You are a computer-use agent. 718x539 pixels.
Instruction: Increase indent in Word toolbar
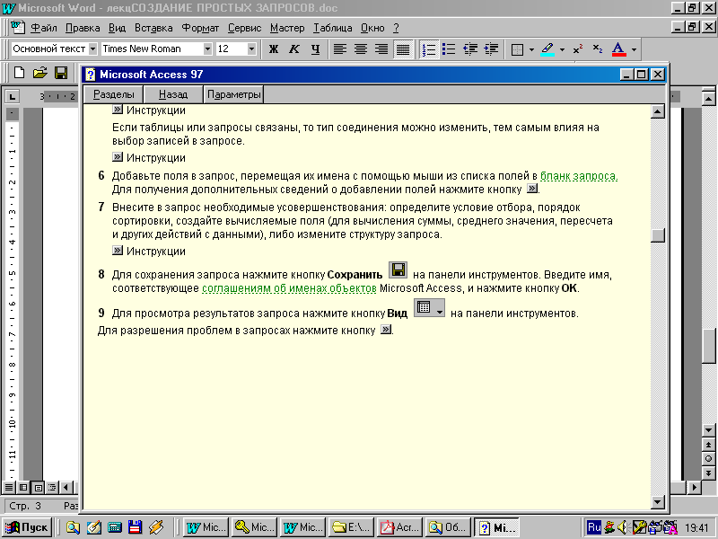[x=491, y=49]
